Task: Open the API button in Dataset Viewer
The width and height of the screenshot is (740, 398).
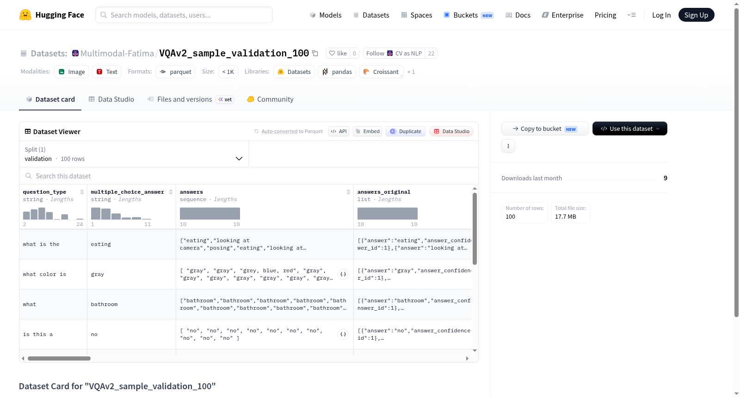Action: [339, 131]
